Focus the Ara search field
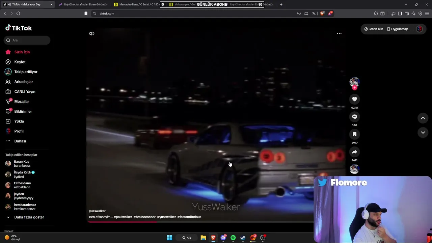Viewport: 432px width, 243px height. [27, 40]
